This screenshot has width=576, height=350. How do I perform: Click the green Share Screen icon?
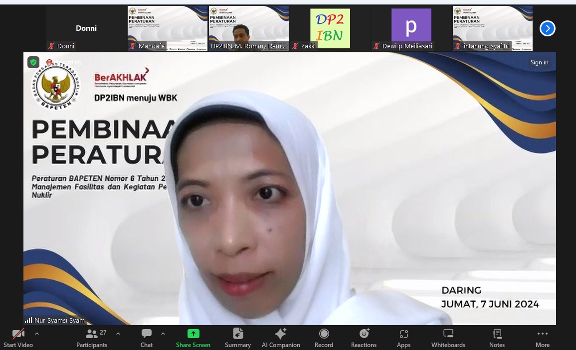[193, 334]
